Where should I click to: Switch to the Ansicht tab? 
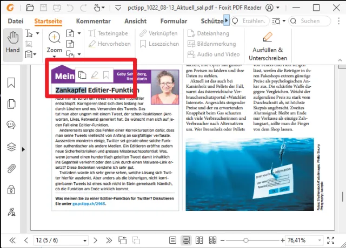point(135,21)
